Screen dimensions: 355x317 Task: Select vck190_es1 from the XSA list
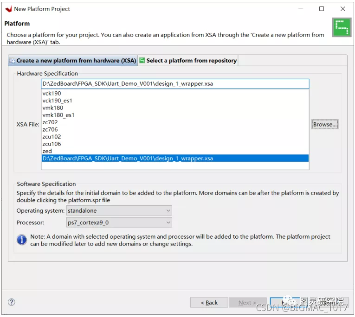pos(175,101)
